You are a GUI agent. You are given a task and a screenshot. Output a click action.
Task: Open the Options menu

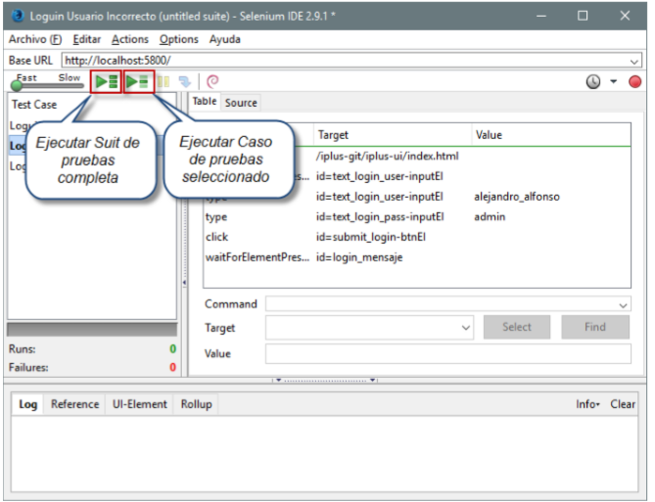pyautogui.click(x=179, y=39)
